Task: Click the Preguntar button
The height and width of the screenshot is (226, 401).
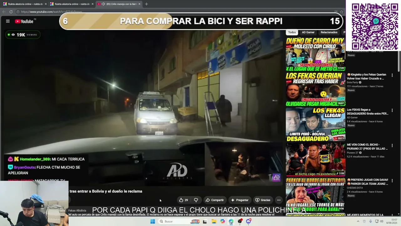Action: pyautogui.click(x=240, y=200)
